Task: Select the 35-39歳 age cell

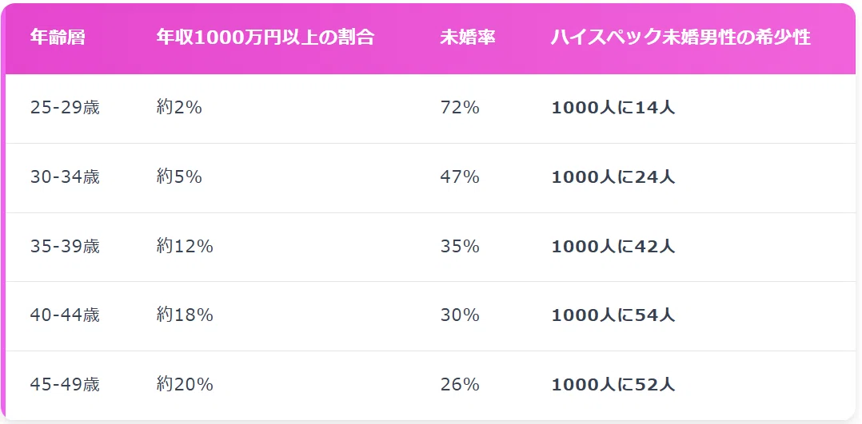Action: tap(65, 247)
